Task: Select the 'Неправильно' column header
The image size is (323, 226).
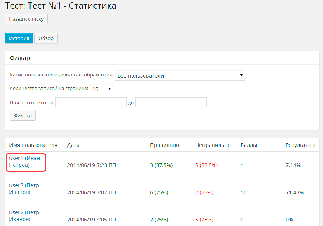Action: (x=213, y=145)
